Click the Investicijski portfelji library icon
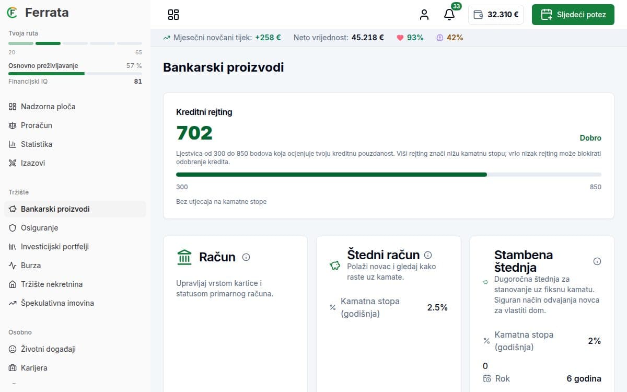Viewport: 627px width, 392px height. pyautogui.click(x=13, y=247)
